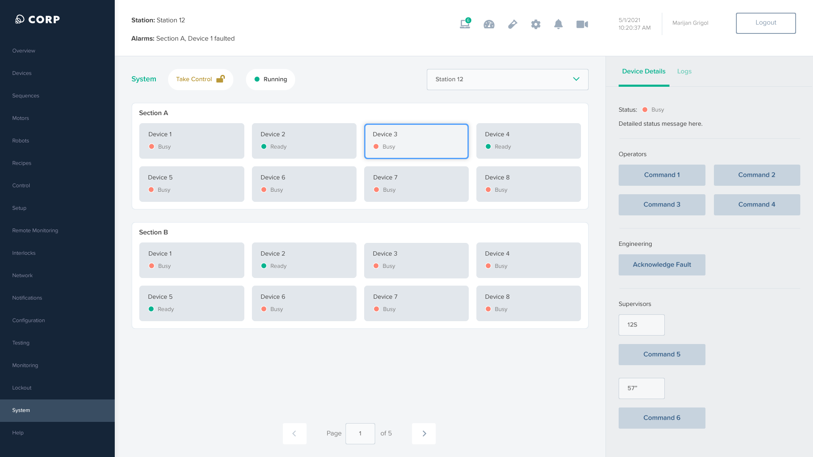
Task: Open the speedometer dashboard icon
Action: (x=489, y=24)
